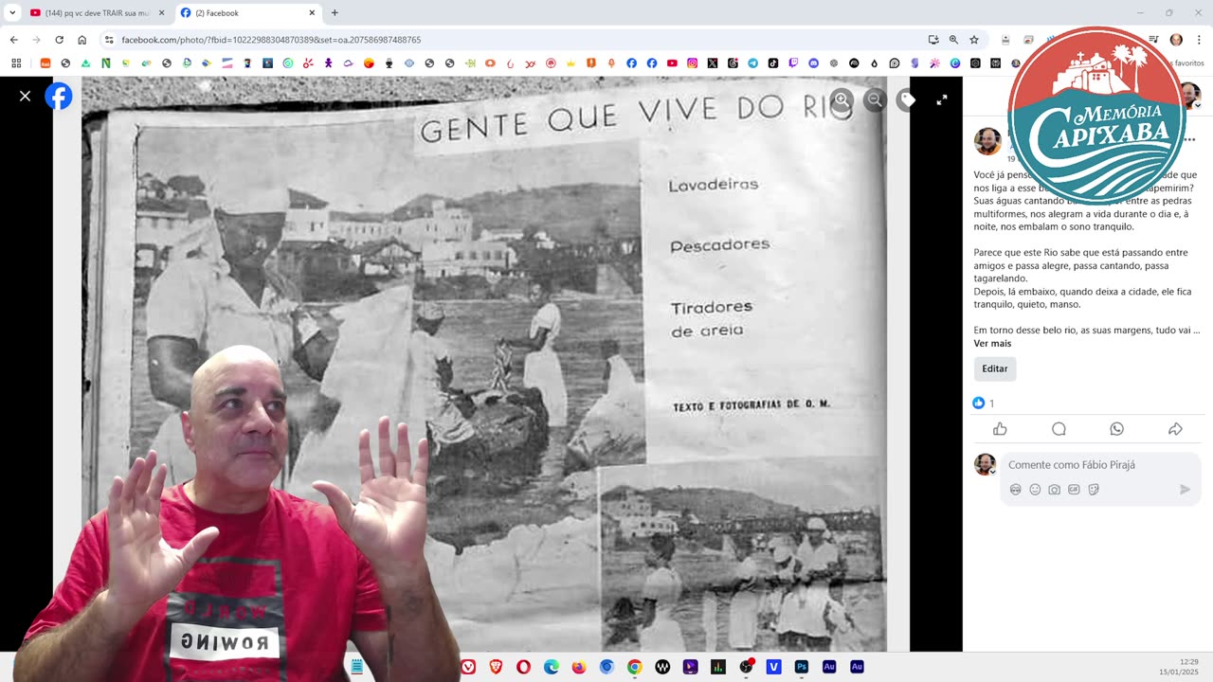Click the share arrow icon
The height and width of the screenshot is (682, 1213).
(1175, 429)
